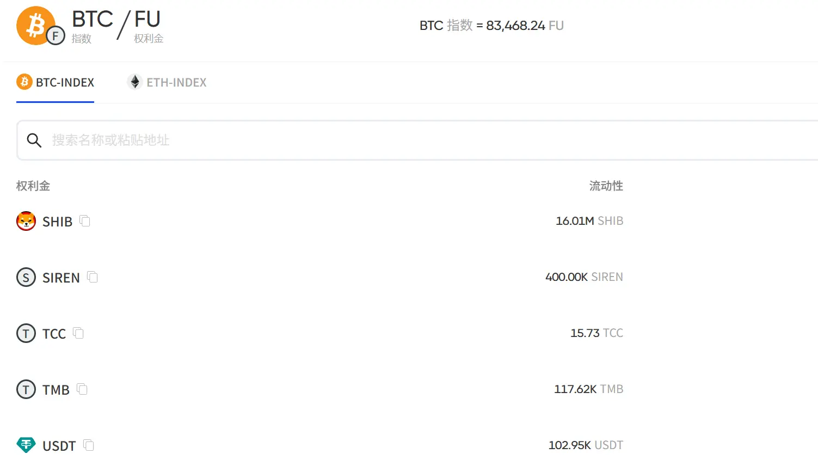
Task: Click the USDT green diamond icon
Action: tap(26, 445)
